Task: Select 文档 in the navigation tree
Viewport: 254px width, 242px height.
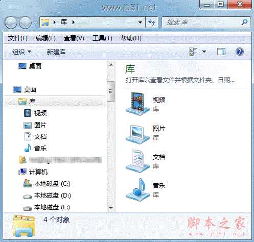Action: click(35, 137)
